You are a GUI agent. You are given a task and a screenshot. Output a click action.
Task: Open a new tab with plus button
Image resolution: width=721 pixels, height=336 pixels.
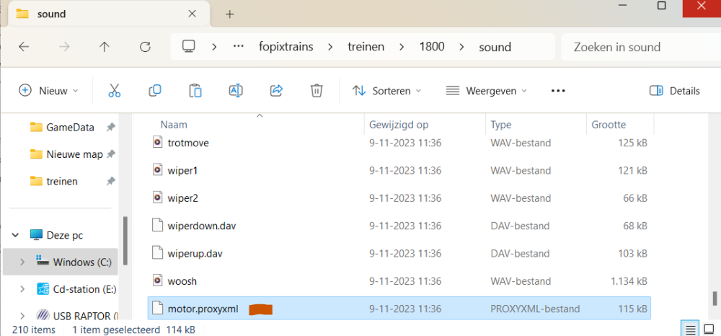click(x=229, y=14)
